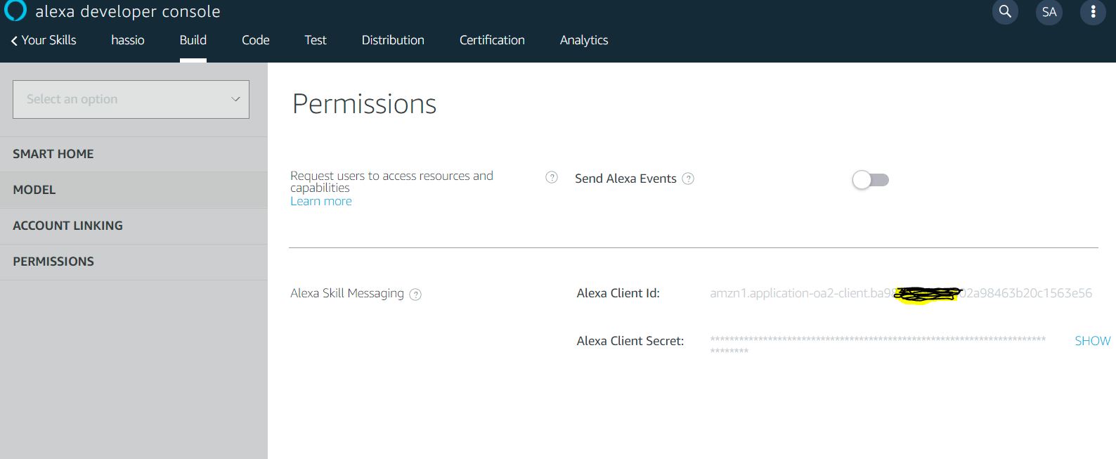The height and width of the screenshot is (459, 1116).
Task: Open ACCOUNT LINKING section
Action: coord(134,226)
